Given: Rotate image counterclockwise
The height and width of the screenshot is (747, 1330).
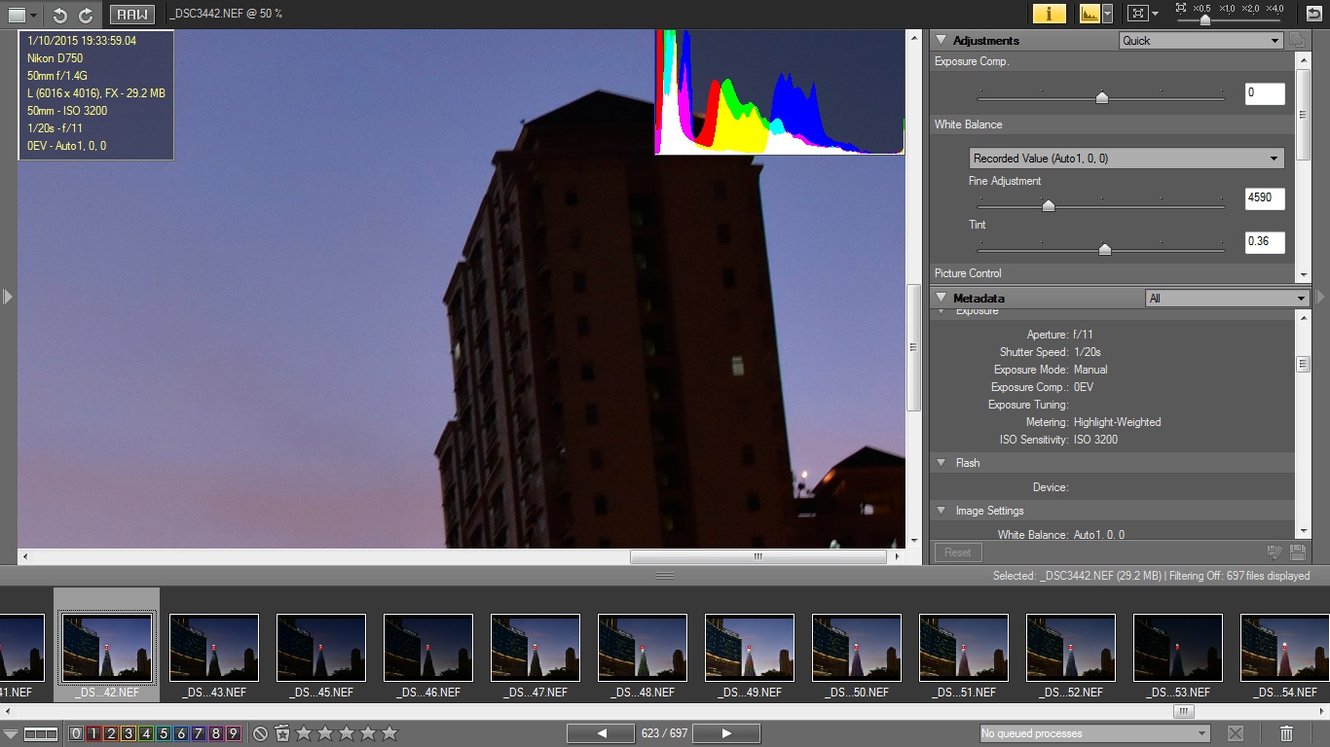Looking at the screenshot, I should [59, 15].
